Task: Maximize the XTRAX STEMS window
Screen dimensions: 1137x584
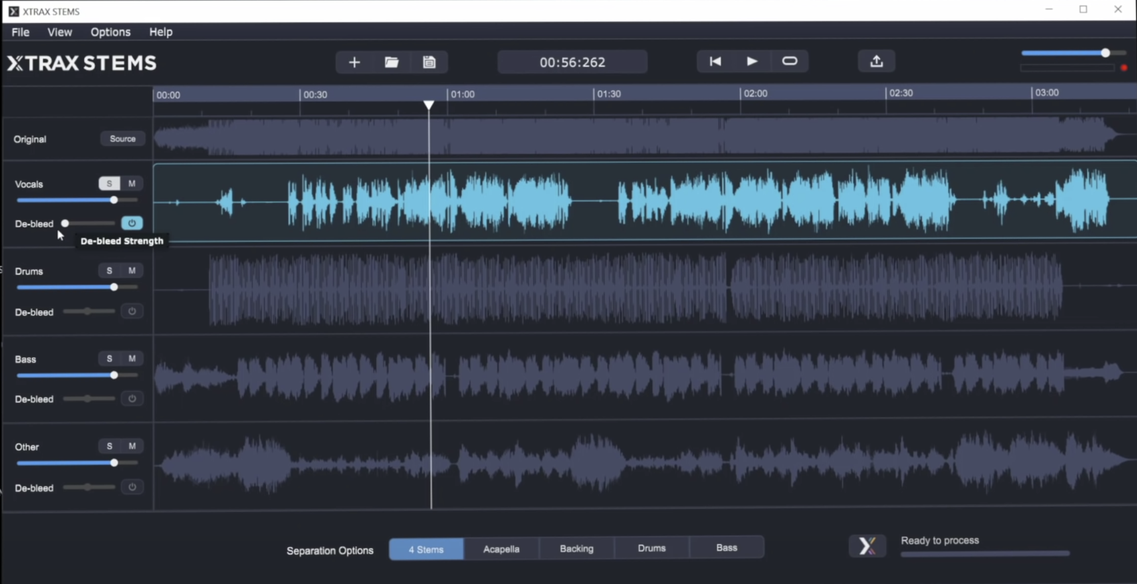Action: (1083, 9)
